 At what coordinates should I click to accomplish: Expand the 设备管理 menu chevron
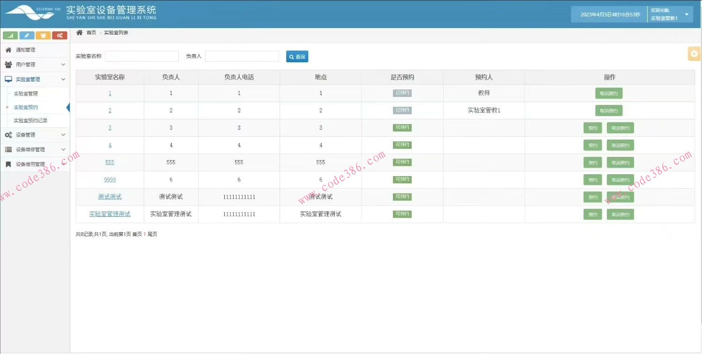pyautogui.click(x=63, y=135)
